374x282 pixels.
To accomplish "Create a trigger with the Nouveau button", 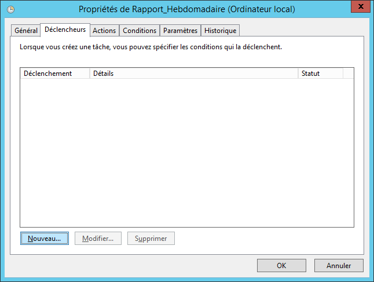I will tap(45, 239).
